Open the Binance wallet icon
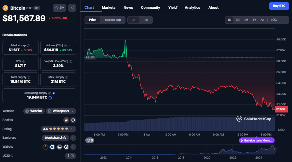This screenshot has height=162, width=292. tap(45, 147)
